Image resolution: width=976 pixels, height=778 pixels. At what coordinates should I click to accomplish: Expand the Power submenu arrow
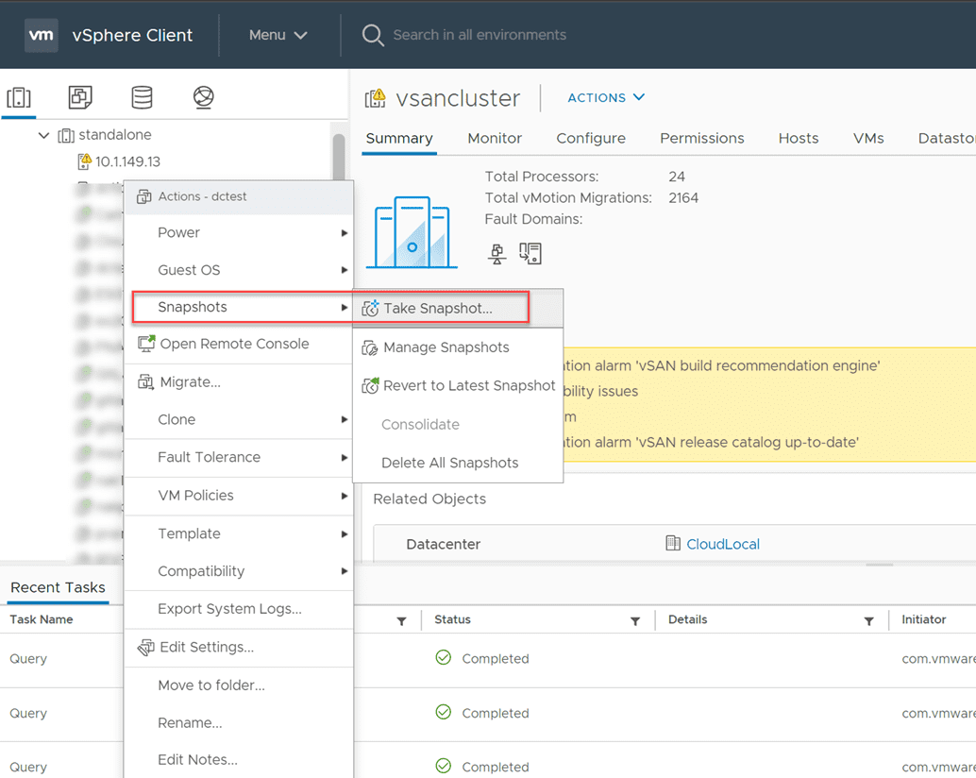(342, 232)
